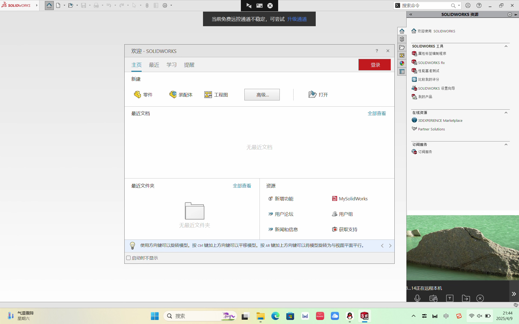Select the File Explorer tab in the task pane
This screenshot has width=519, height=324.
[x=402, y=47]
